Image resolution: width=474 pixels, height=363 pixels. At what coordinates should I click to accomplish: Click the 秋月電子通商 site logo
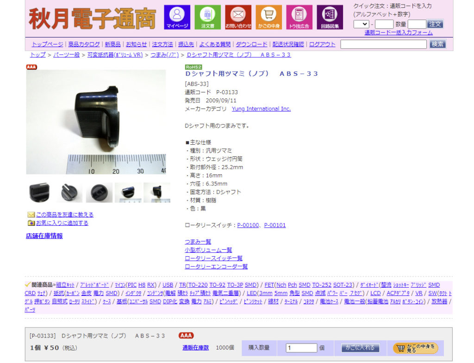[x=92, y=18]
